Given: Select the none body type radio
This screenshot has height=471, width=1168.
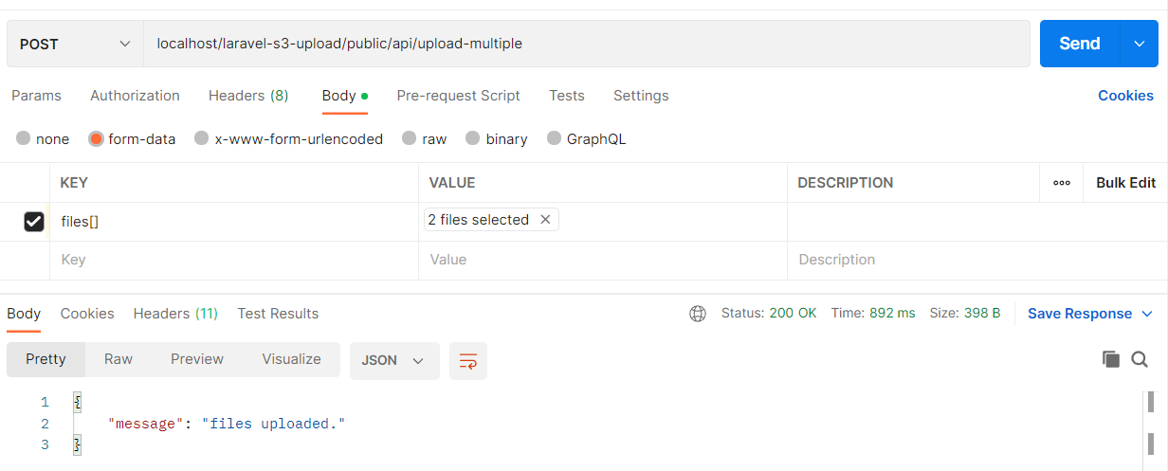Looking at the screenshot, I should pos(24,138).
